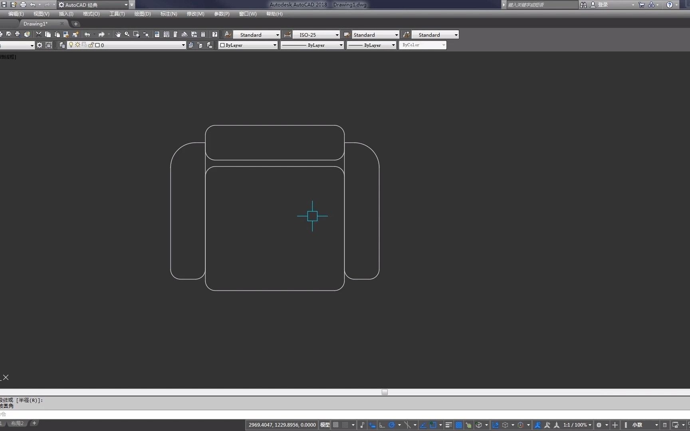
Task: Toggle transparency display in status bar
Action: pos(459,425)
